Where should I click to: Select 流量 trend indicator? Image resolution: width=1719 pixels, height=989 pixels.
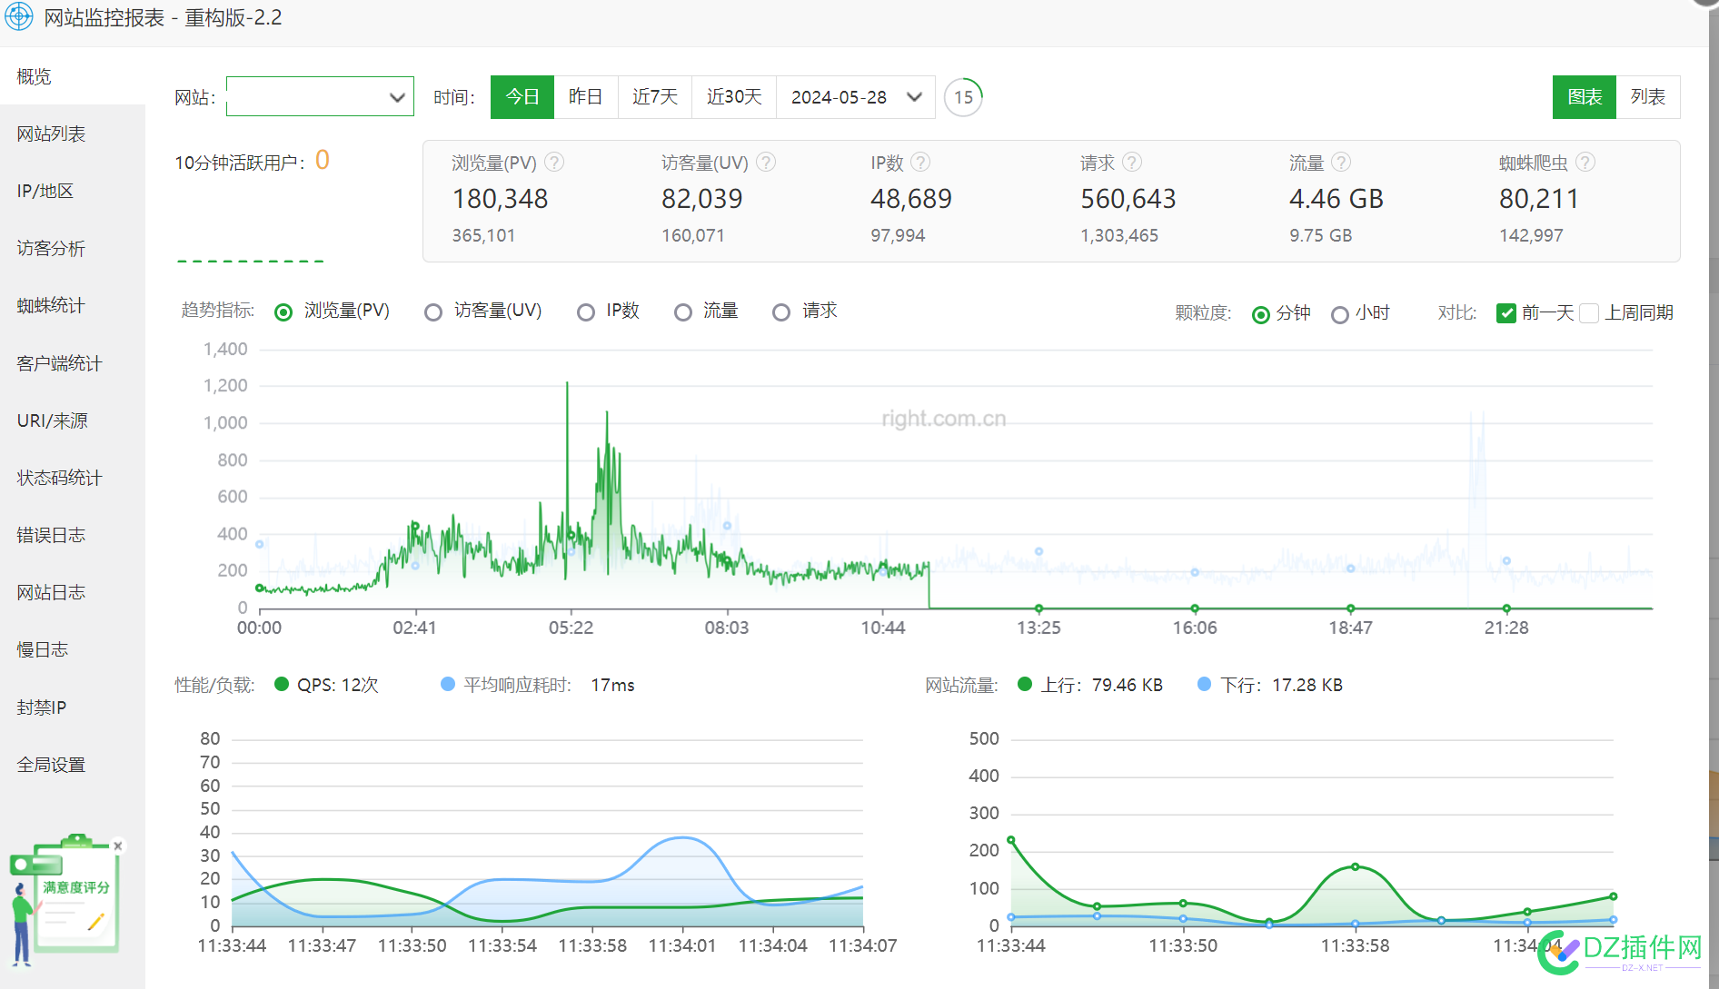pos(683,312)
